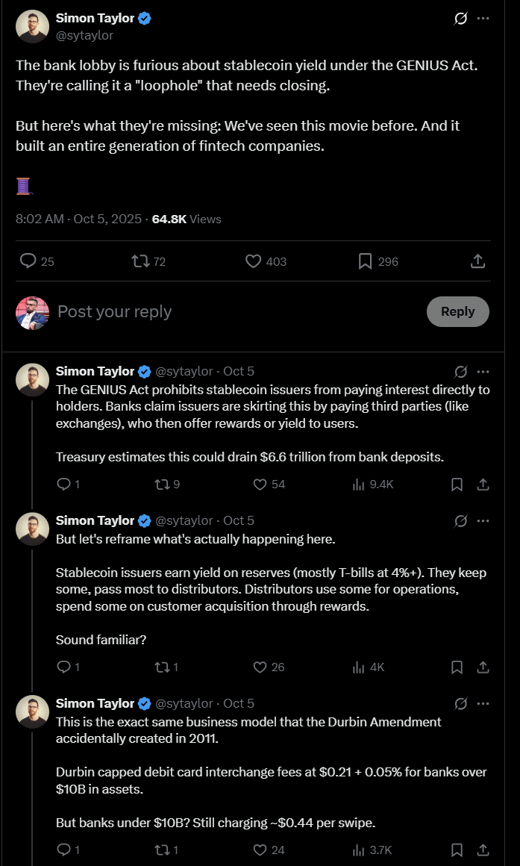This screenshot has height=866, width=520.
Task: Reply to the Durbin Amendment post
Action: (x=63, y=850)
